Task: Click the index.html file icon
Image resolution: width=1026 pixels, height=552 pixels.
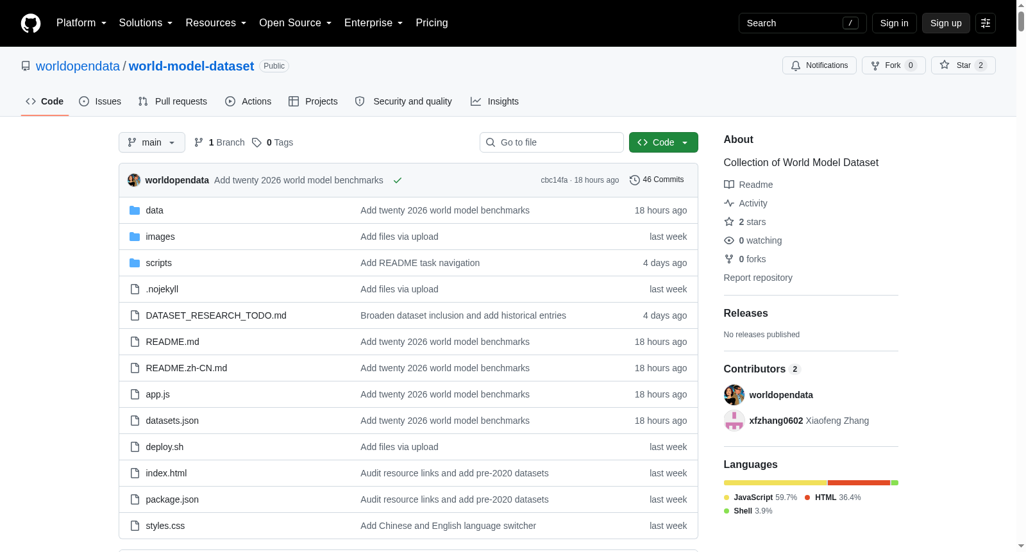Action: pos(135,473)
